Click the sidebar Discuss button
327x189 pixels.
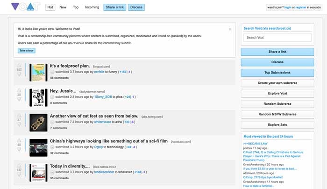click(x=277, y=62)
